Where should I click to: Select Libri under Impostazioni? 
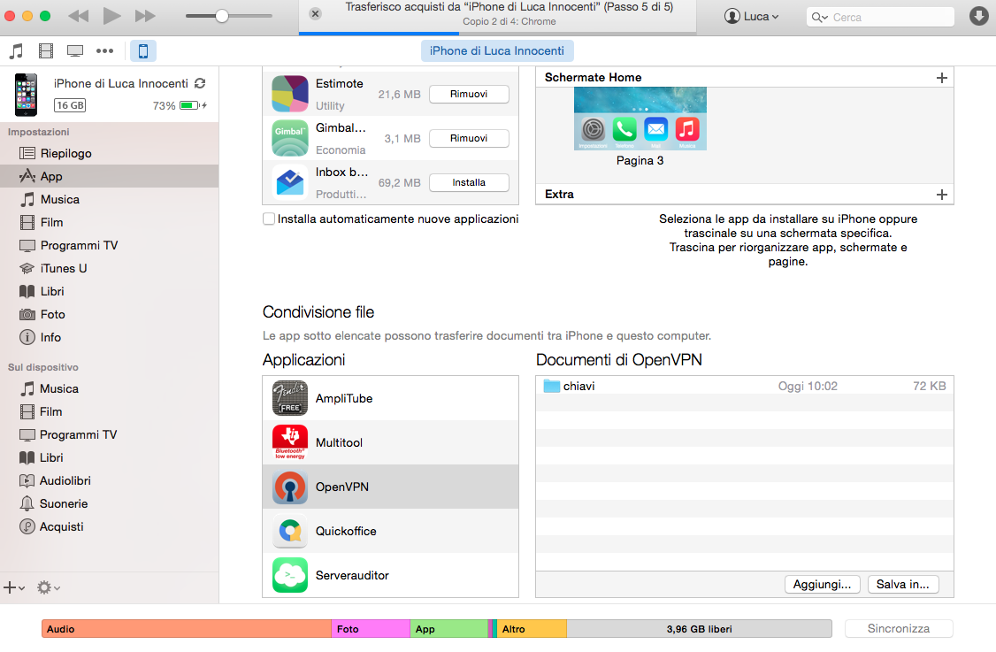(x=110, y=291)
